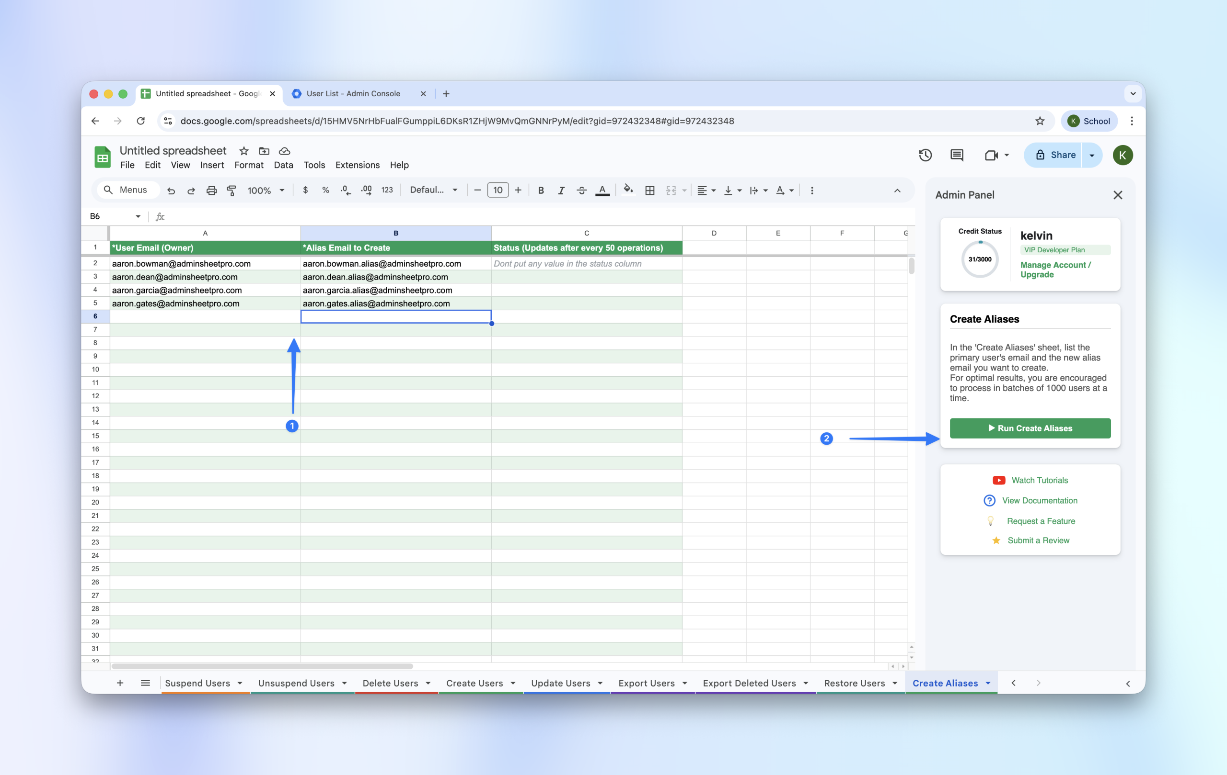1227x775 pixels.
Task: Open the fill color picker
Action: pos(628,191)
